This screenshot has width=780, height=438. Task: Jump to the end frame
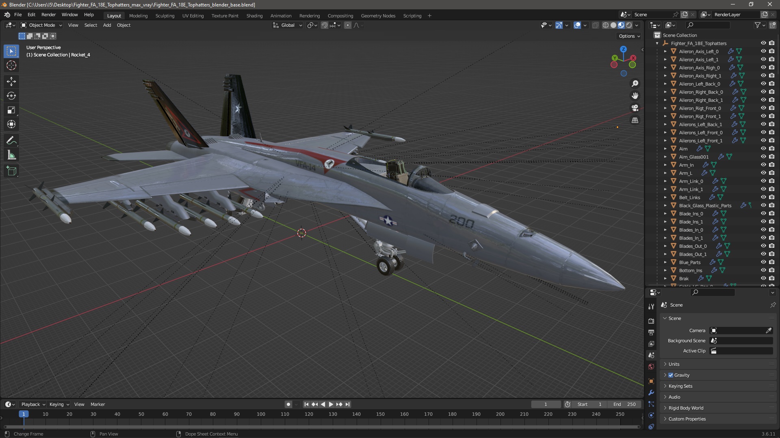(x=347, y=404)
